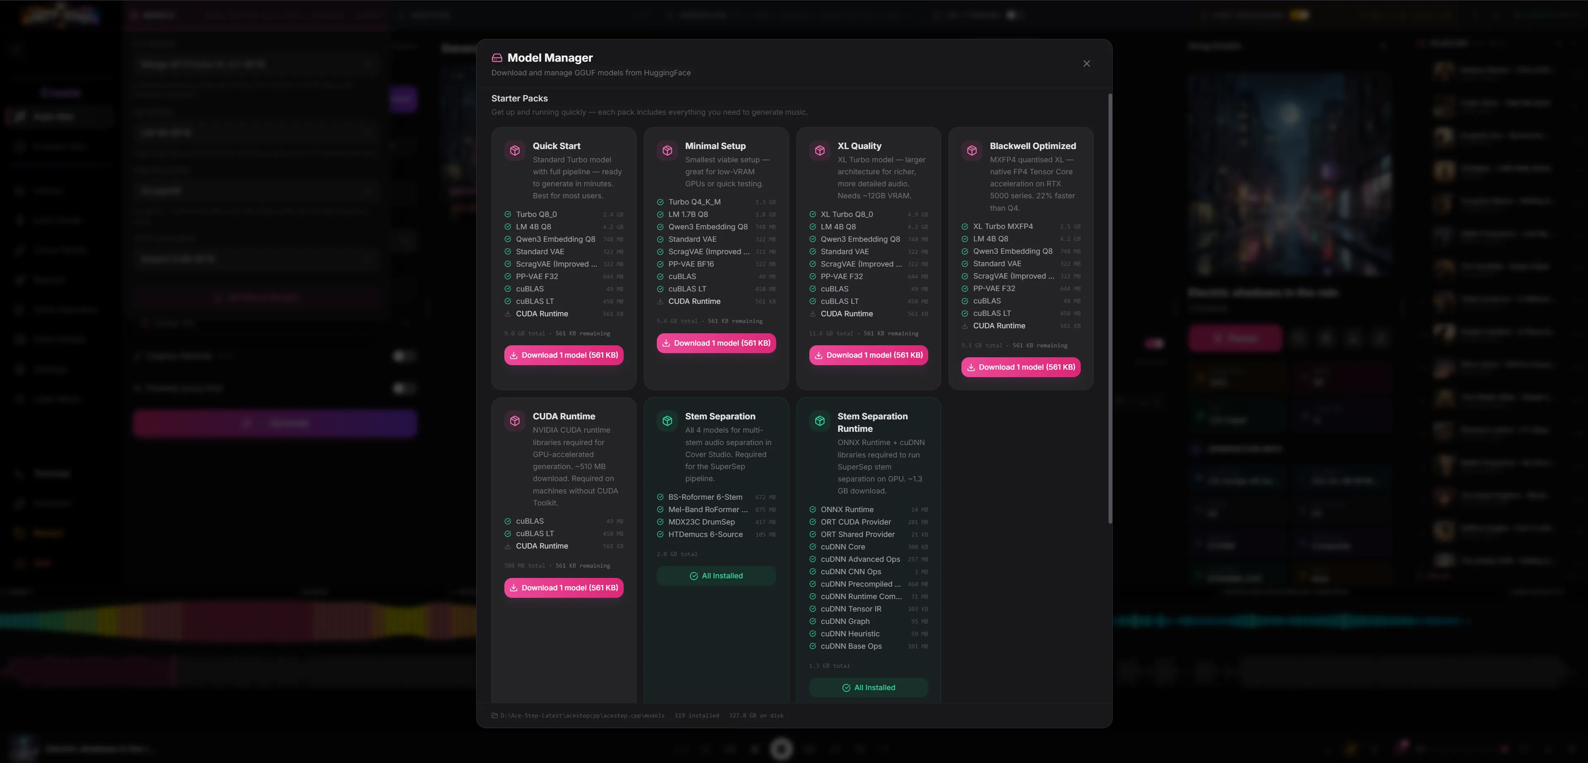Screen dimensions: 1588x763
Task: Click the checkmark beside MDX23C DrumSep
Action: coord(660,522)
